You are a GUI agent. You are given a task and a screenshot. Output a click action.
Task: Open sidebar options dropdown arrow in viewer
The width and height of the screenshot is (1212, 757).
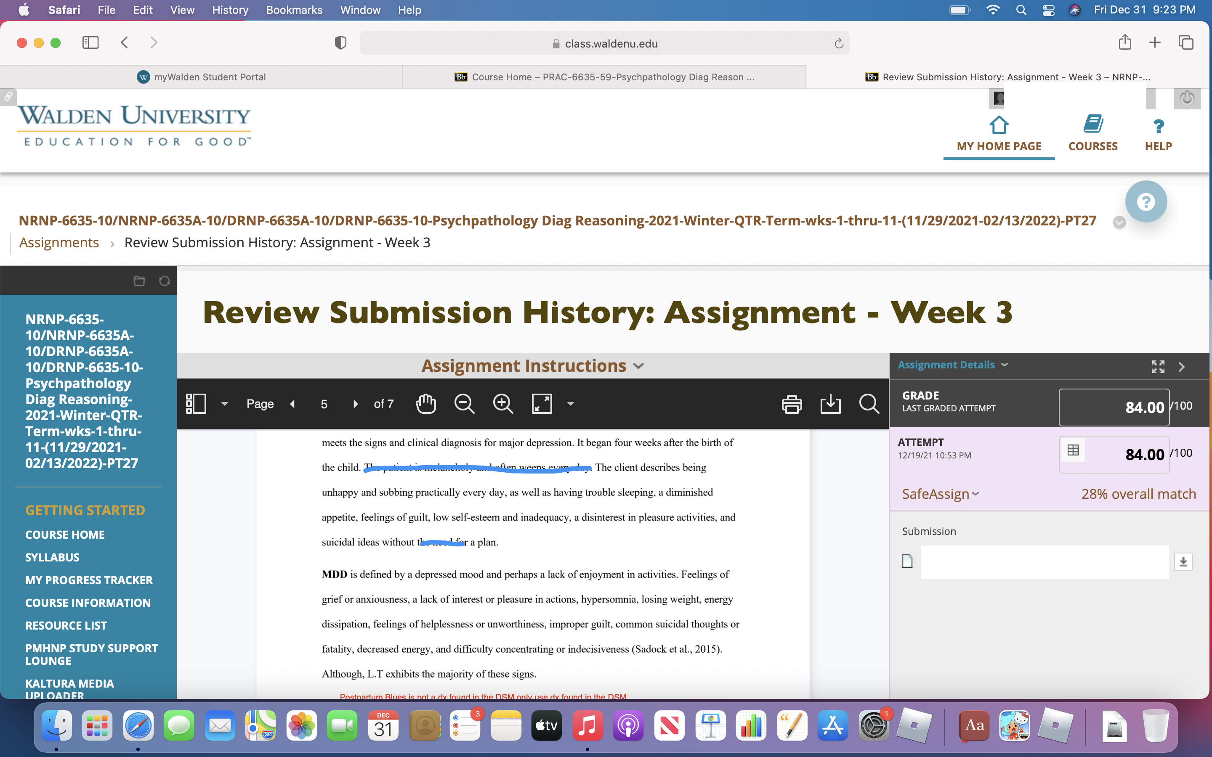tap(224, 404)
